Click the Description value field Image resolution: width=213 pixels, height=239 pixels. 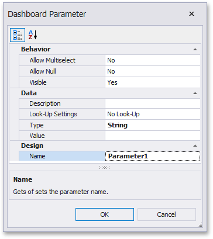click(x=153, y=103)
